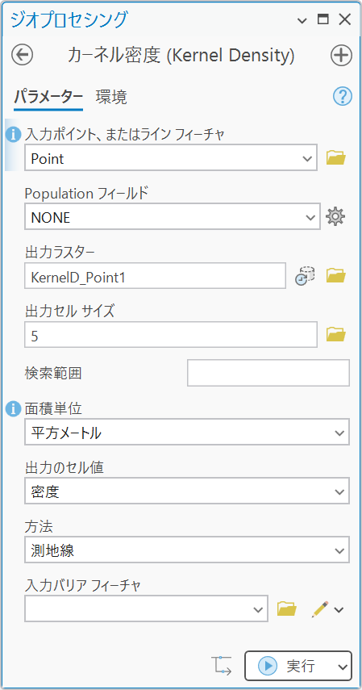Expand the Point input dropdown
Viewport: 362px width, 690px height.
(171, 158)
